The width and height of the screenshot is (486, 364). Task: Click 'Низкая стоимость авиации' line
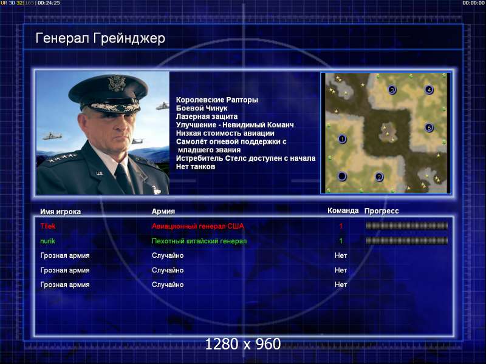coord(225,133)
